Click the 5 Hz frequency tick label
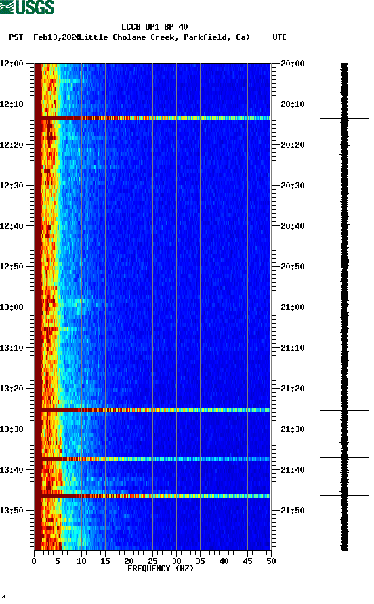This screenshot has width=374, height=604. pyautogui.click(x=58, y=561)
